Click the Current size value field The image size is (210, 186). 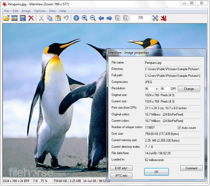coord(172,102)
